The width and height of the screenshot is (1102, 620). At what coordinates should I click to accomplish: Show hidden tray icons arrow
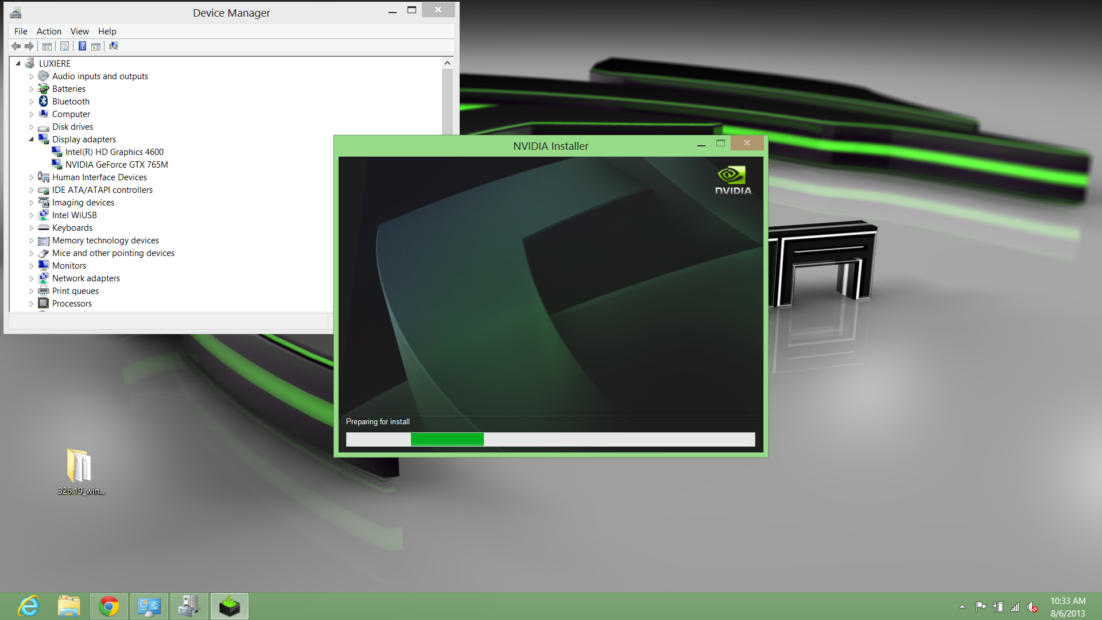[x=962, y=607]
